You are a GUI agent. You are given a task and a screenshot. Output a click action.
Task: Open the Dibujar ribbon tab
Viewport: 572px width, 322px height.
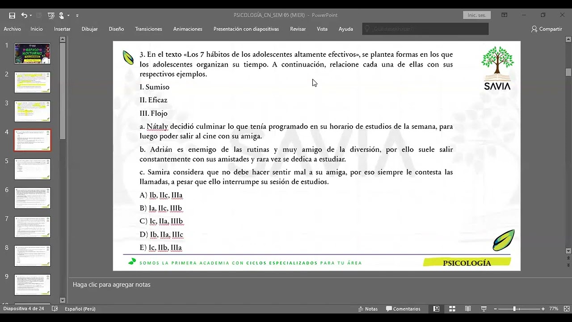click(x=89, y=29)
